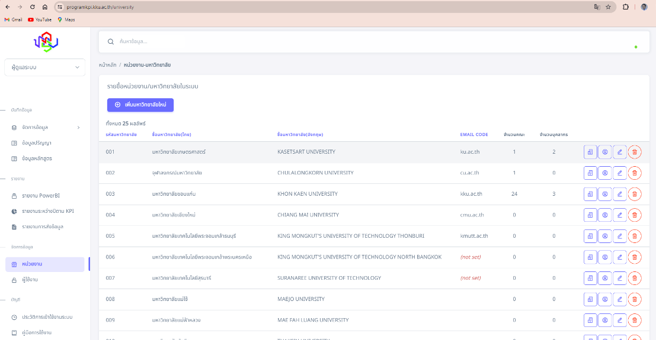656x340 pixels.
Task: Follow the หน้าหลัก breadcrumb link
Action: click(107, 64)
